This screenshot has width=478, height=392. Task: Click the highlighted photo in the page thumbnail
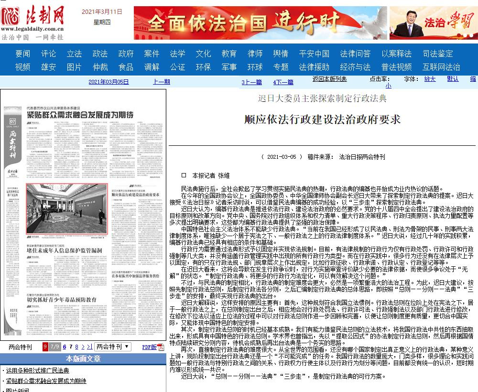tap(67, 209)
